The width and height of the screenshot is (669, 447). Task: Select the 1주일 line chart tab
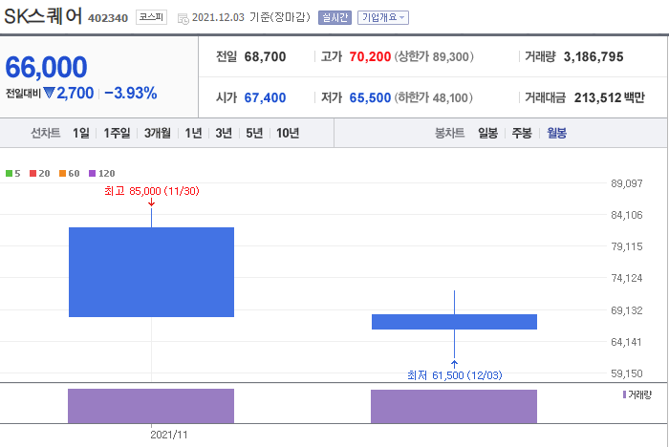click(x=117, y=133)
